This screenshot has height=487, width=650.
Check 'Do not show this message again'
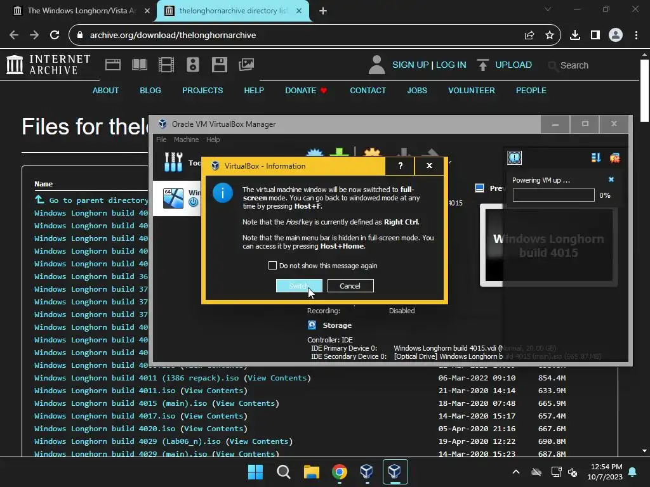coord(272,266)
